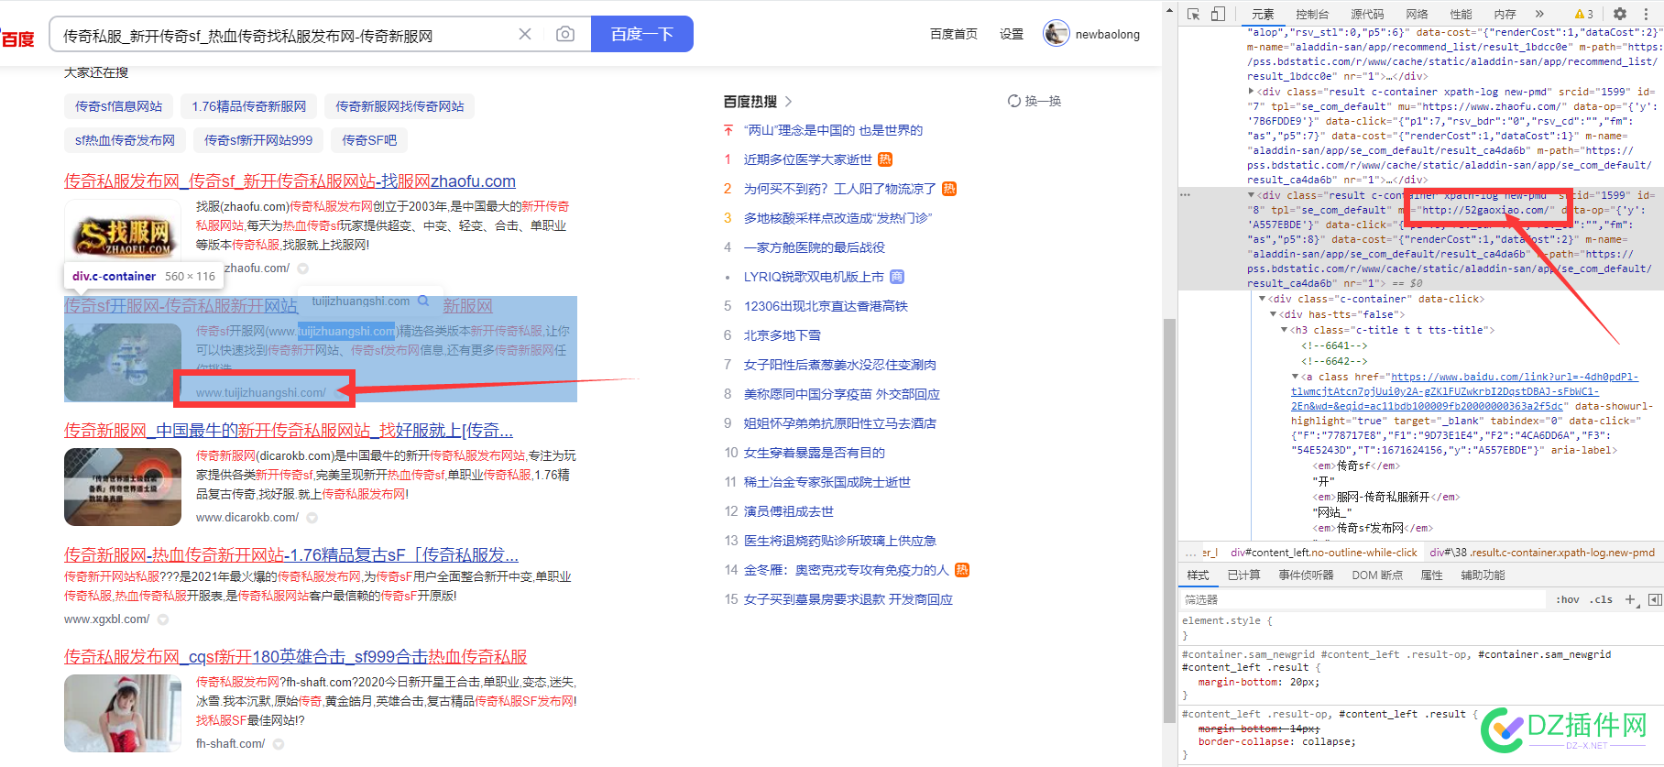Open hot search 北京多地下雪

point(782,335)
